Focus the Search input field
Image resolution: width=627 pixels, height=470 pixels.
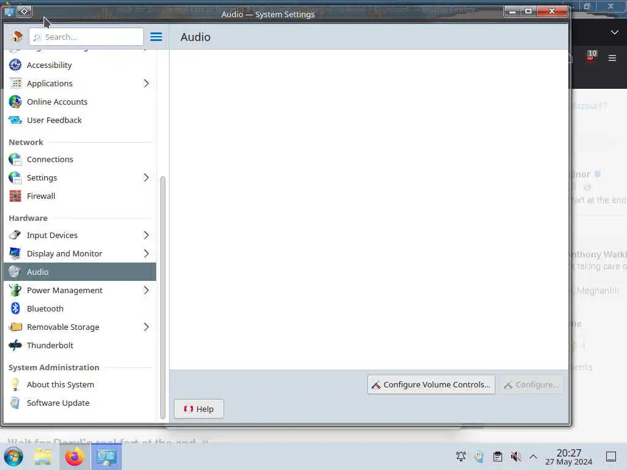[x=86, y=37]
